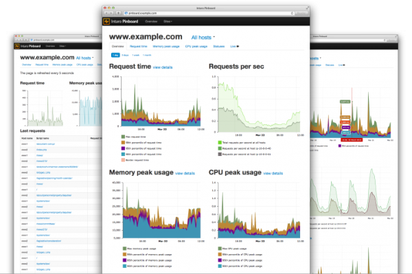The image size is (412, 274).
Task: Open the Sites dropdown in left window navbar
Action: (x=62, y=46)
